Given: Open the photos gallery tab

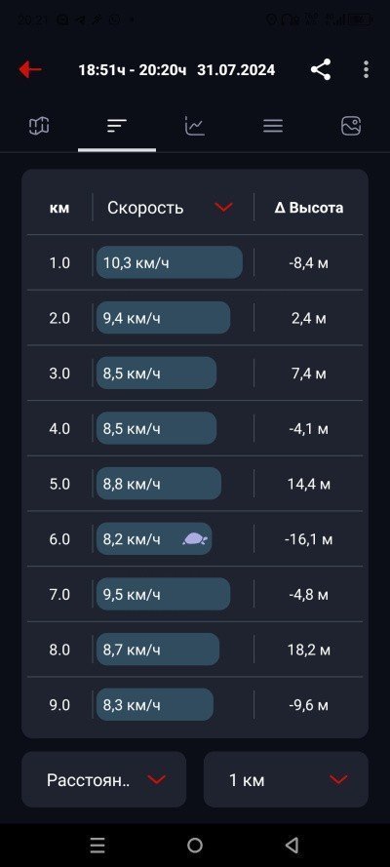Looking at the screenshot, I should click(351, 126).
